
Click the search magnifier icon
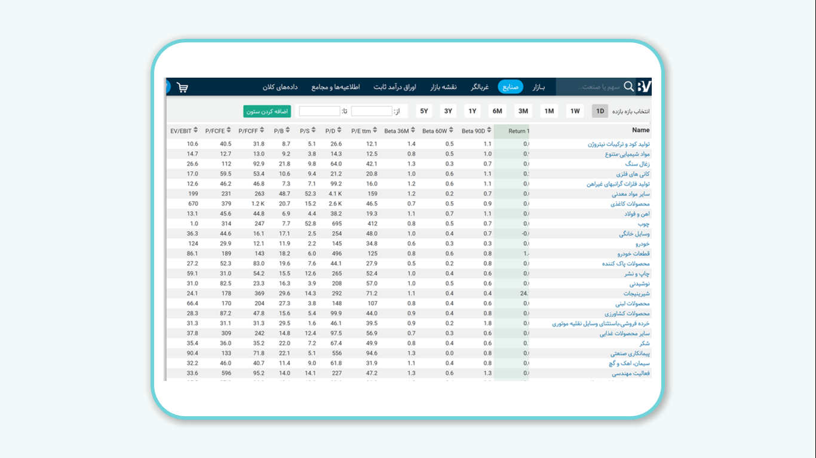pos(628,87)
